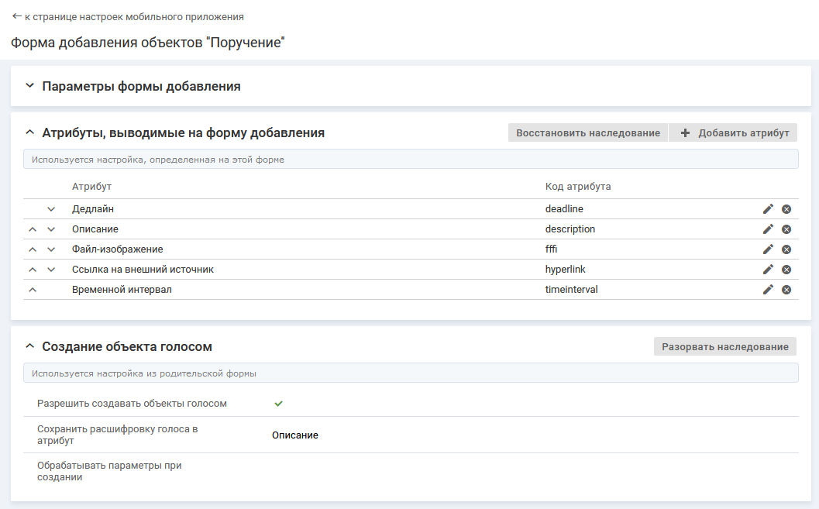819x509 pixels.
Task: Edit the Дедлайн attribute with pencil icon
Action: coord(768,209)
